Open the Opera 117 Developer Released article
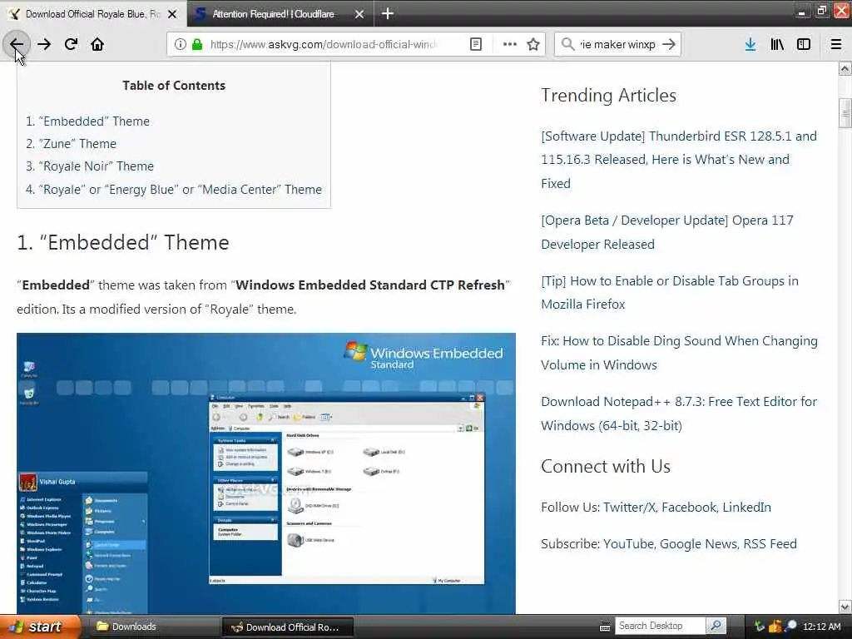 pos(666,232)
